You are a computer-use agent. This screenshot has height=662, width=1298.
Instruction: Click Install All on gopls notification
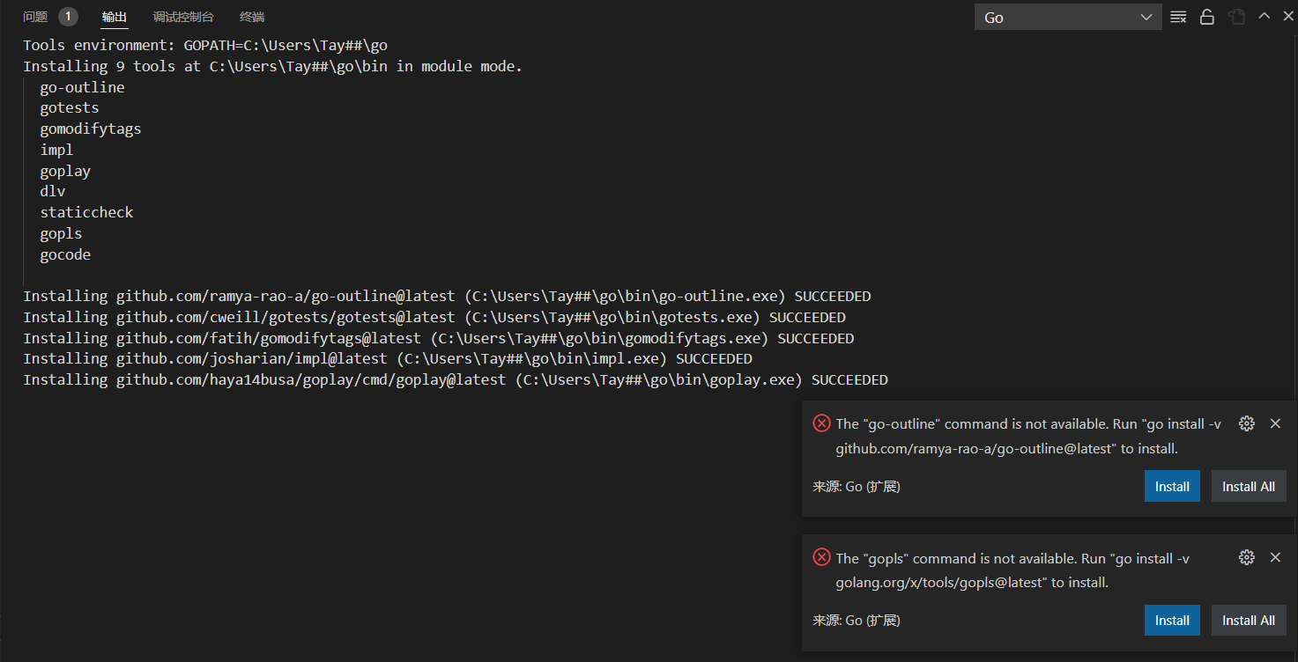[1249, 620]
